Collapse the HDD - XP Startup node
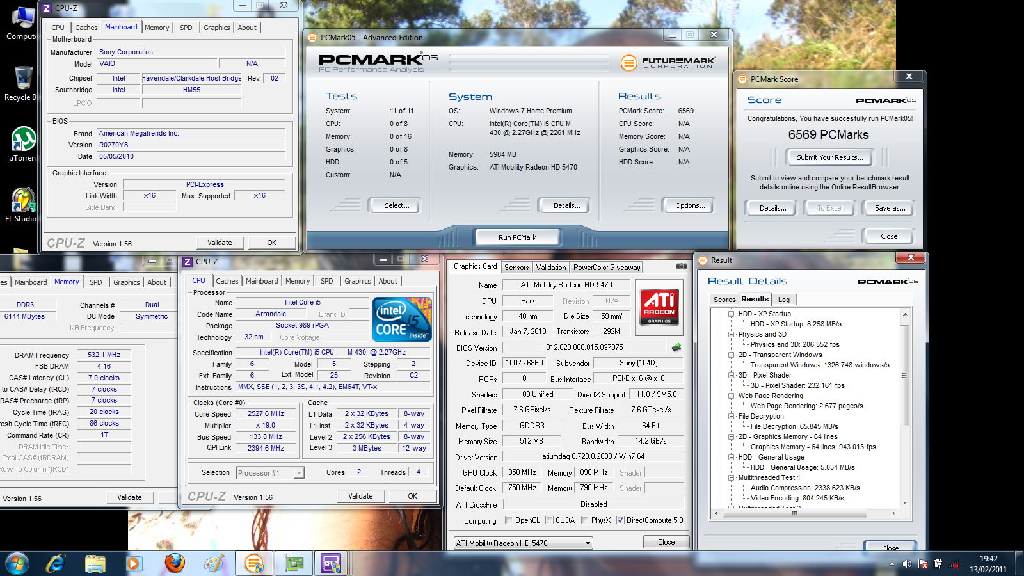This screenshot has width=1024, height=576. point(731,314)
